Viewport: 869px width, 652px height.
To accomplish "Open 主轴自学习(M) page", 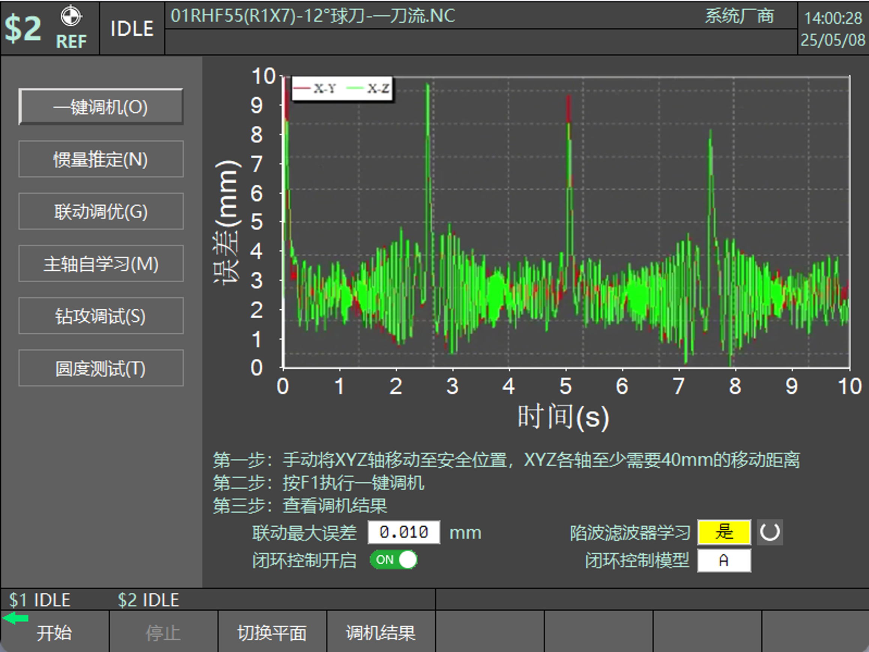I will click(x=101, y=264).
